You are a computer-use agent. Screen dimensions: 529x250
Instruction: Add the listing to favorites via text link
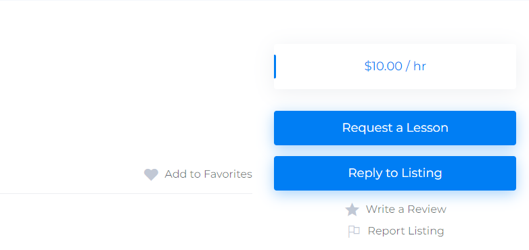click(208, 174)
